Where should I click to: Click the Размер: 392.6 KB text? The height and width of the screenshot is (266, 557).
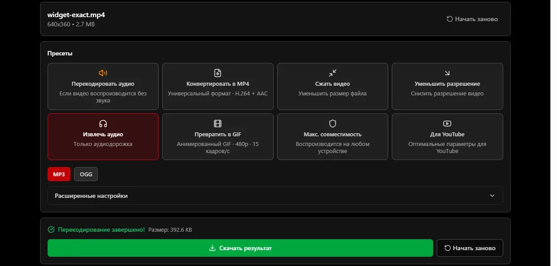click(170, 230)
